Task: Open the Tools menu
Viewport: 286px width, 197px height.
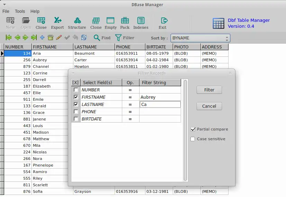Action: pos(20,11)
